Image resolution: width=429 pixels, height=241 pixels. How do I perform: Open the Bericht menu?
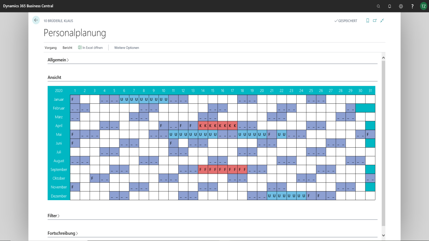point(67,48)
